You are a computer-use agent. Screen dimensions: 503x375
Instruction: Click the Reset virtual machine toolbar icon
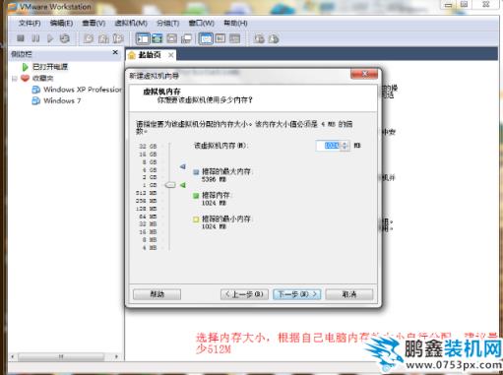65,38
